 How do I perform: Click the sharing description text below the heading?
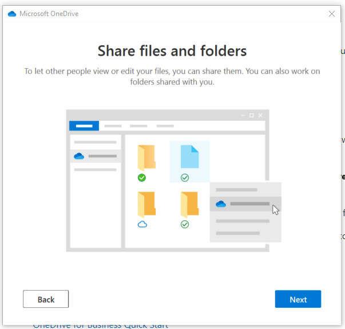172,76
